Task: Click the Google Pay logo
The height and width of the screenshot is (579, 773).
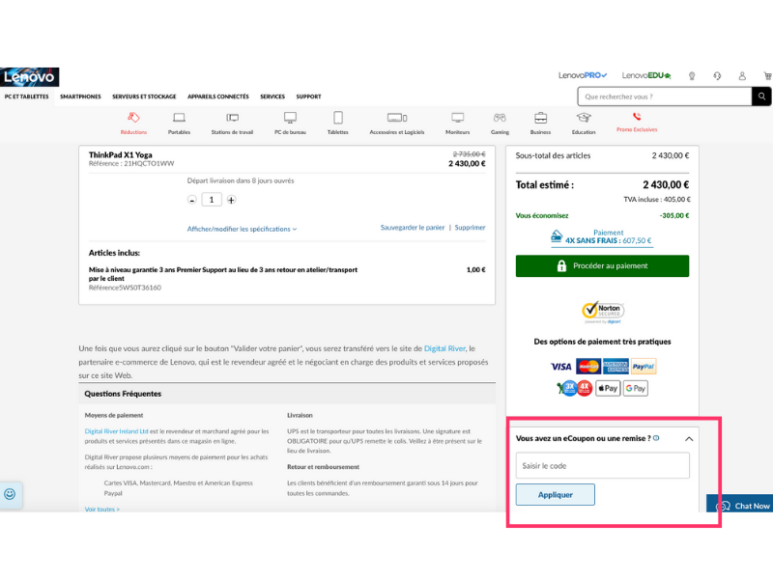Action: pos(636,389)
